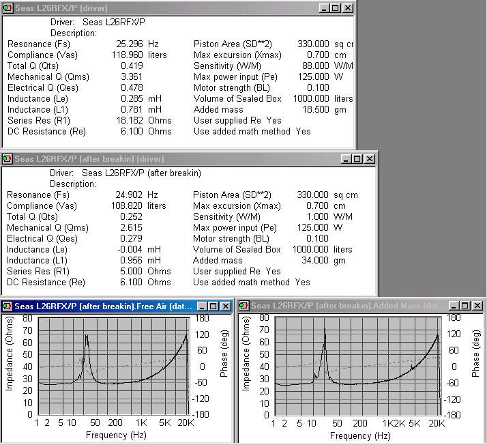Minimize the Seas L26RFX/P (driver) window
The image size is (487, 445).
324,8
